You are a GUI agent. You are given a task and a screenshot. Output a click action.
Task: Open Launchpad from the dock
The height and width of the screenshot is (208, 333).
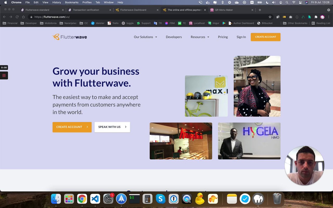click(69, 199)
